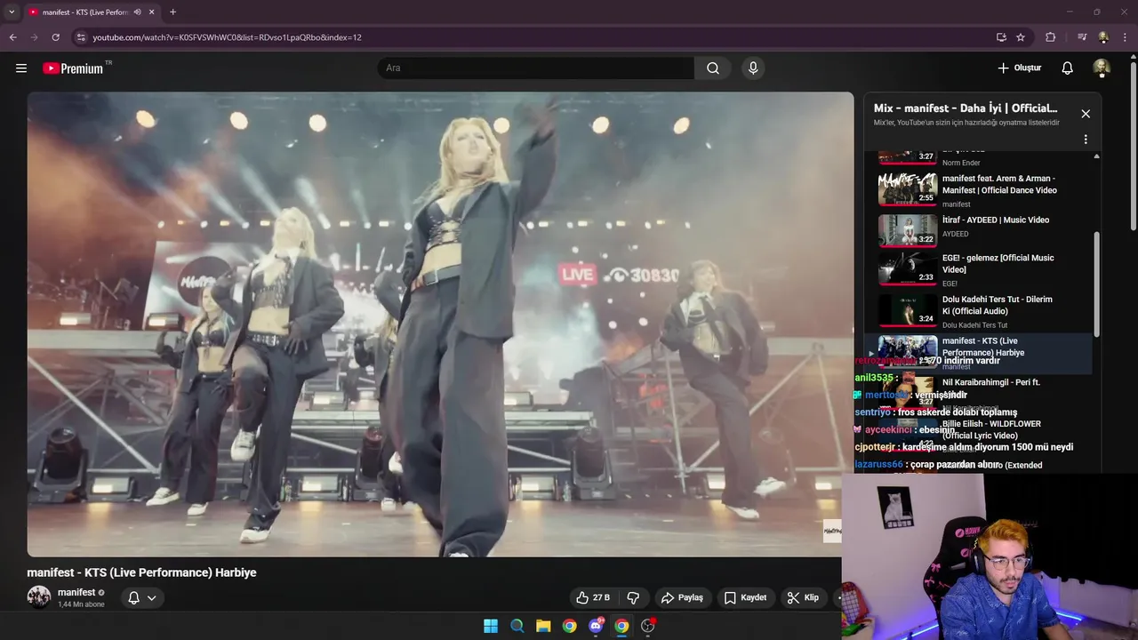Click the Oluştur create button
Screen dimensions: 1138x640
point(1019,68)
